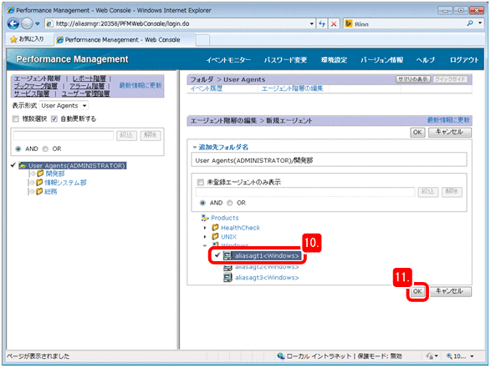Click the red stop loading icon
491x368 pixels.
tap(334, 23)
